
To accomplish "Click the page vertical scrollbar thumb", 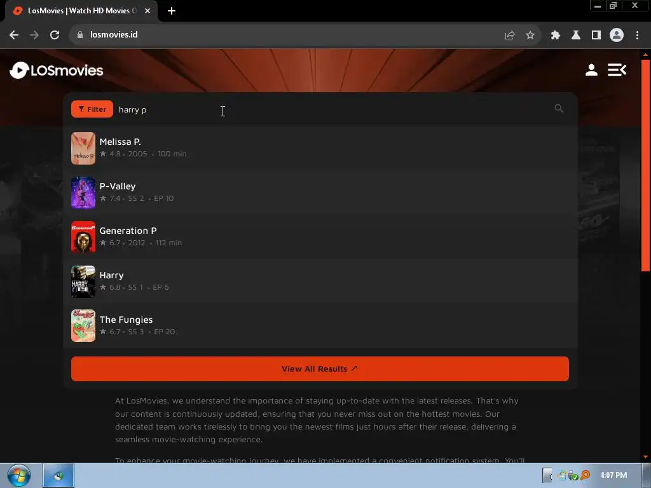I will (645, 165).
